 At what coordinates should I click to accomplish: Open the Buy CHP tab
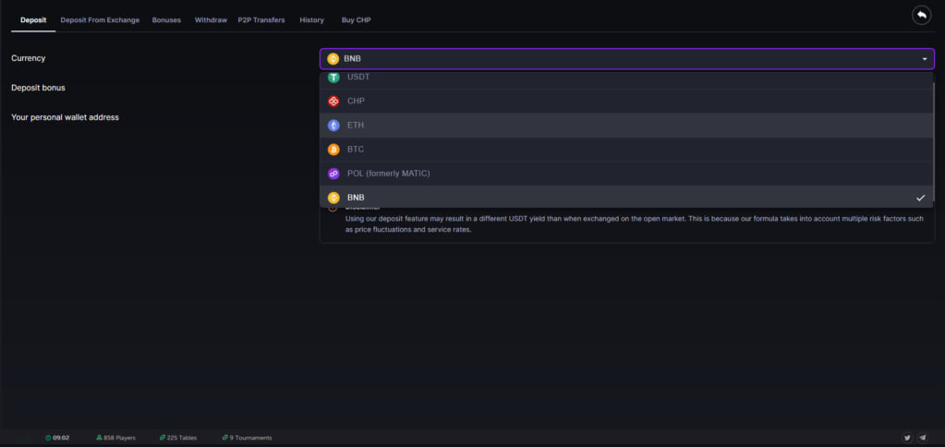pos(357,20)
